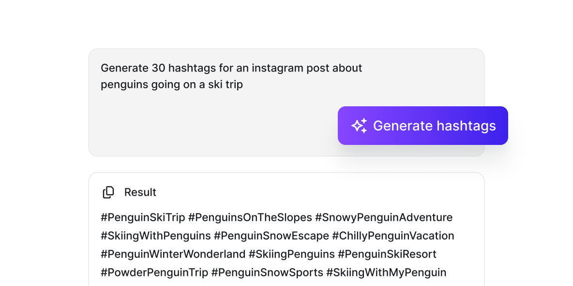Viewport: 573px width, 286px height.
Task: Select the hashtag #PowderPenguinTrip
Action: (x=153, y=272)
